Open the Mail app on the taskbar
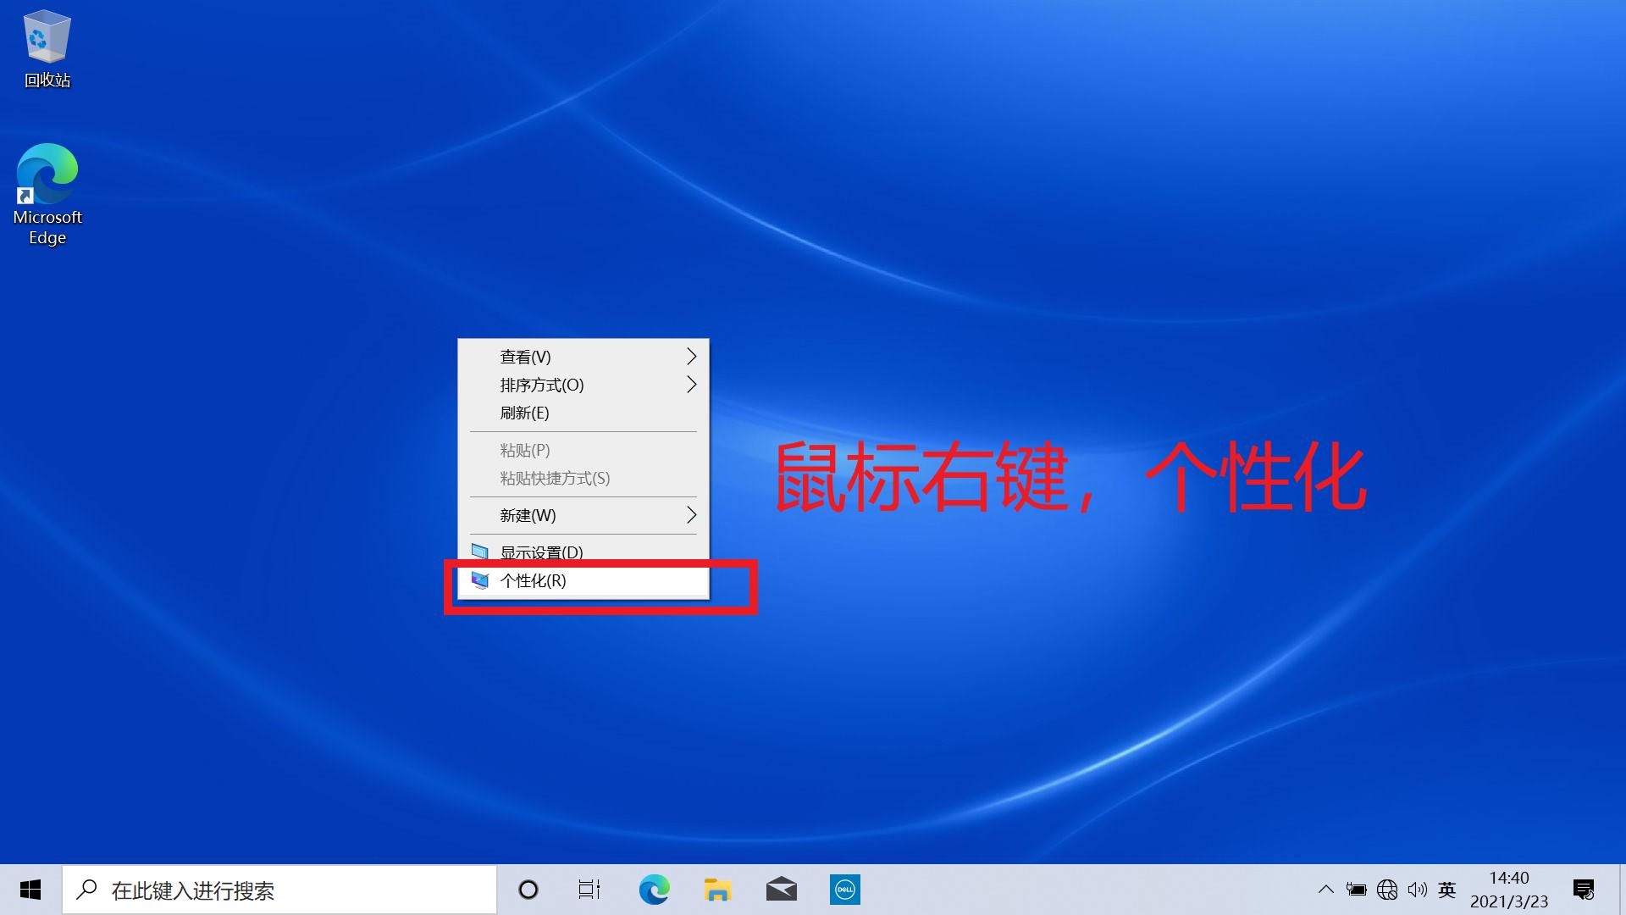The width and height of the screenshot is (1626, 915). pyautogui.click(x=781, y=890)
